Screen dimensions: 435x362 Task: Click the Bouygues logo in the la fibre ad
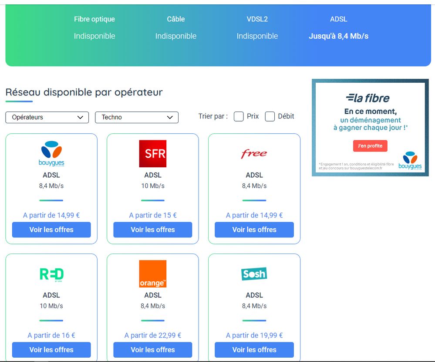410,160
